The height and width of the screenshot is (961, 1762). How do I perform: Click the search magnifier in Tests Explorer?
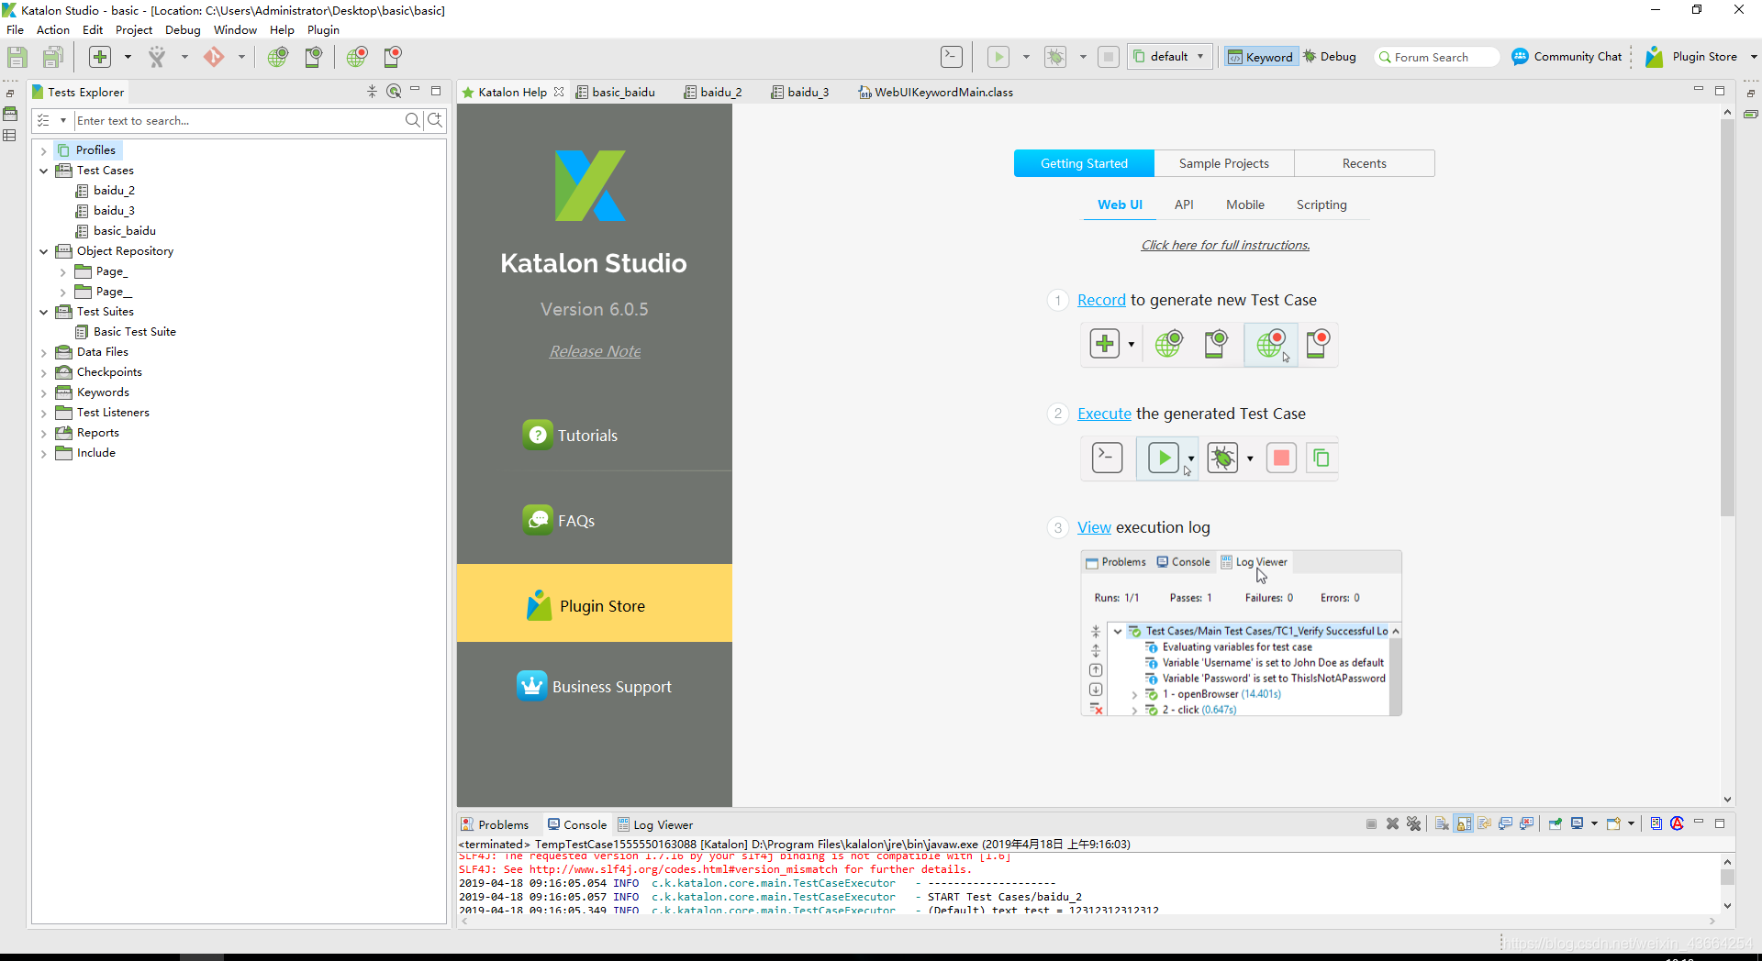pos(413,120)
